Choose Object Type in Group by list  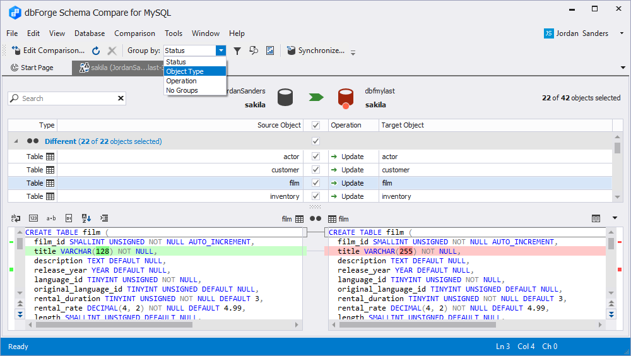[195, 71]
